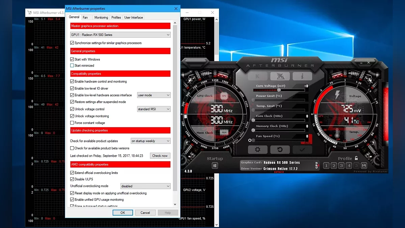
Task: Switch to the Monitoring tab
Action: click(x=101, y=18)
